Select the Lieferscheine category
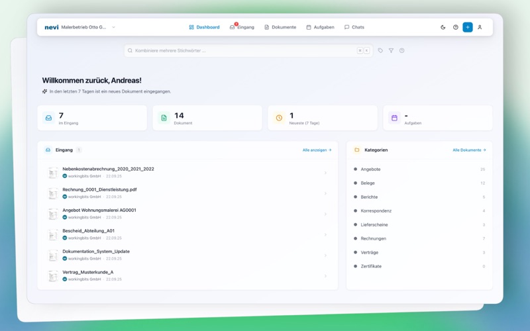Viewport: 530px width, 331px height. 419,224
